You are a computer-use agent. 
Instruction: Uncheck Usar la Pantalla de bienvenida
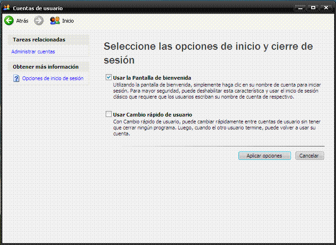click(x=108, y=77)
